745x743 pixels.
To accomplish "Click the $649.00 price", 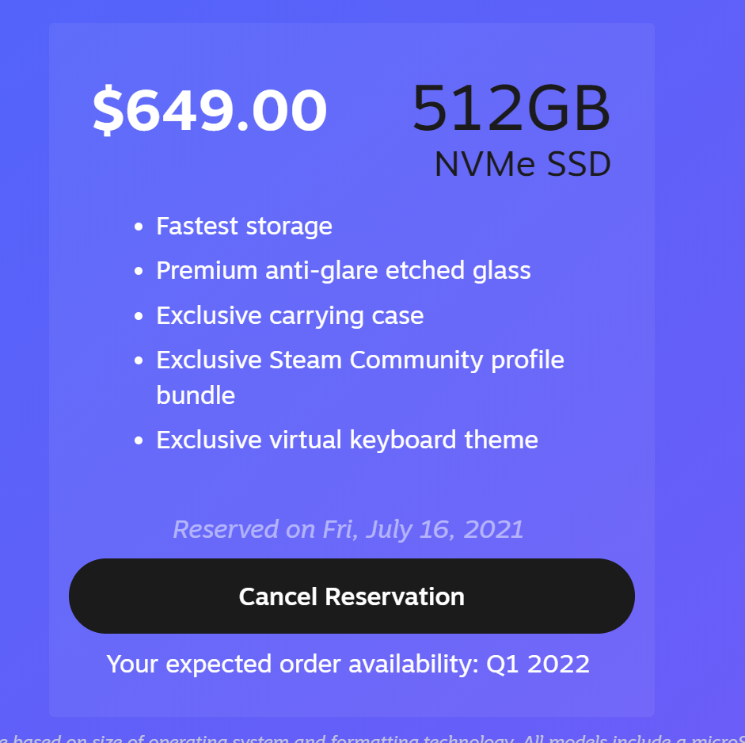I will pyautogui.click(x=210, y=111).
